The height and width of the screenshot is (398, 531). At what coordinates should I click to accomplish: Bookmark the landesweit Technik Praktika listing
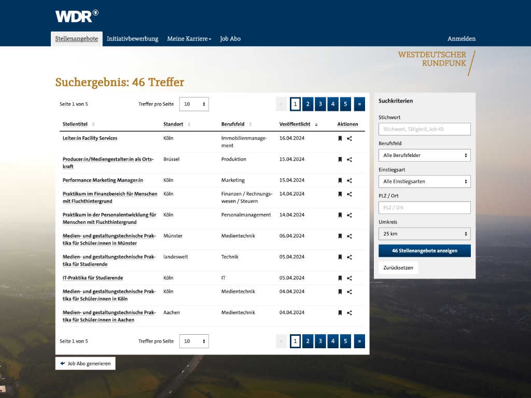pos(340,257)
